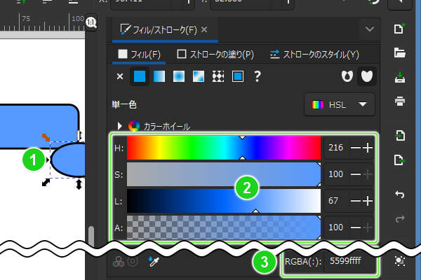The width and height of the screenshot is (421, 280).
Task: Click the New document icon
Action: click(399, 29)
